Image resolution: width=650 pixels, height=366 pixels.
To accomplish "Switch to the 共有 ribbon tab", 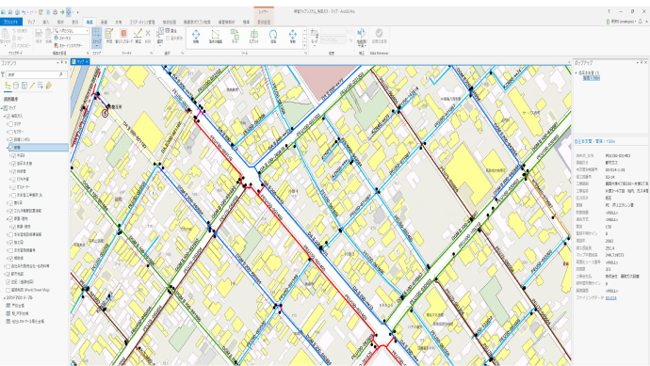I will (119, 22).
